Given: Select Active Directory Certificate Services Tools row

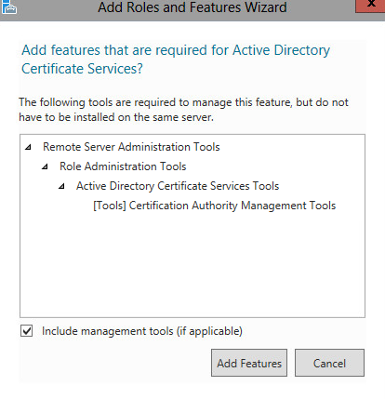Looking at the screenshot, I should click(178, 186).
